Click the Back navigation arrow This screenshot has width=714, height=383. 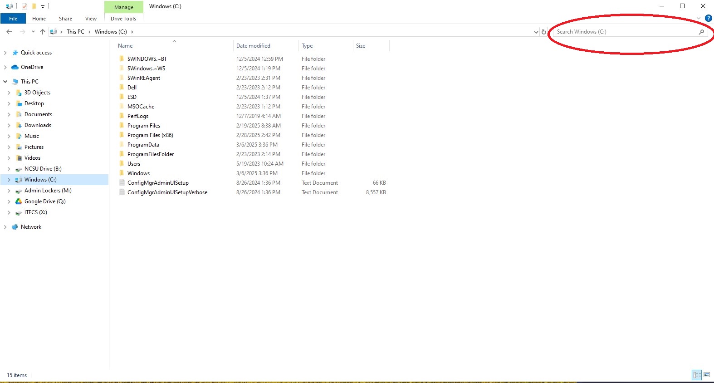[x=9, y=32]
